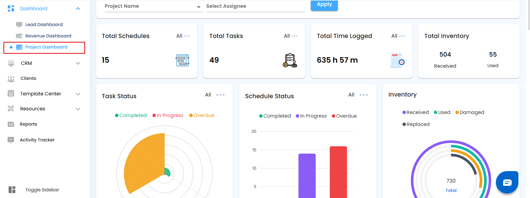Click All filter on Task Status
This screenshot has height=198, width=530.
pos(208,95)
